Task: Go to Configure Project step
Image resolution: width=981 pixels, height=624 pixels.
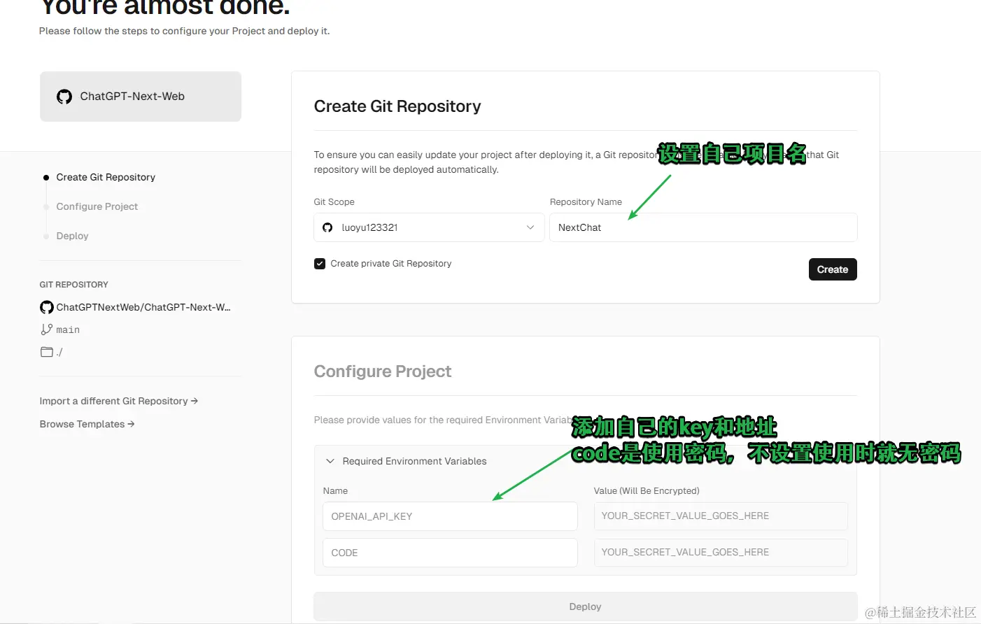Action: [97, 206]
